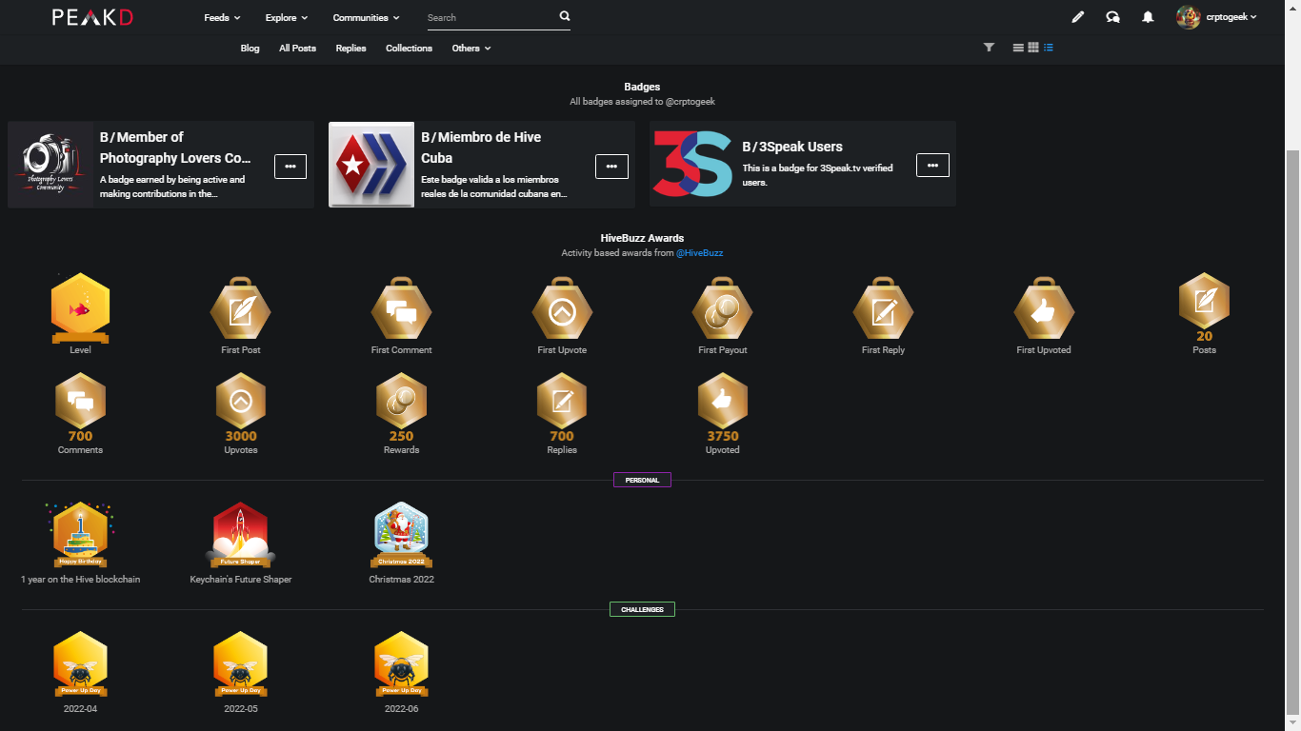The image size is (1301, 731).
Task: Click the Keychain's Future Shaper rocket badge
Action: 240,535
